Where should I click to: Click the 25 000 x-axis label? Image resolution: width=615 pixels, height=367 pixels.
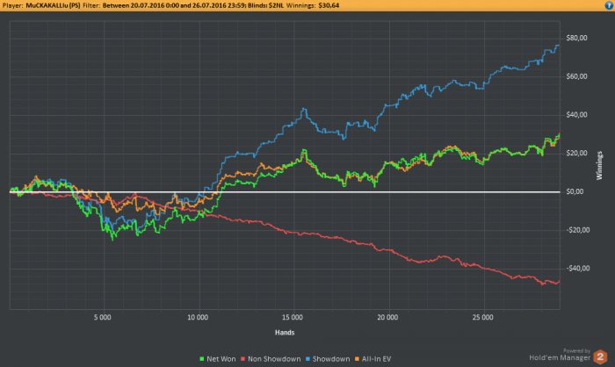coord(483,317)
